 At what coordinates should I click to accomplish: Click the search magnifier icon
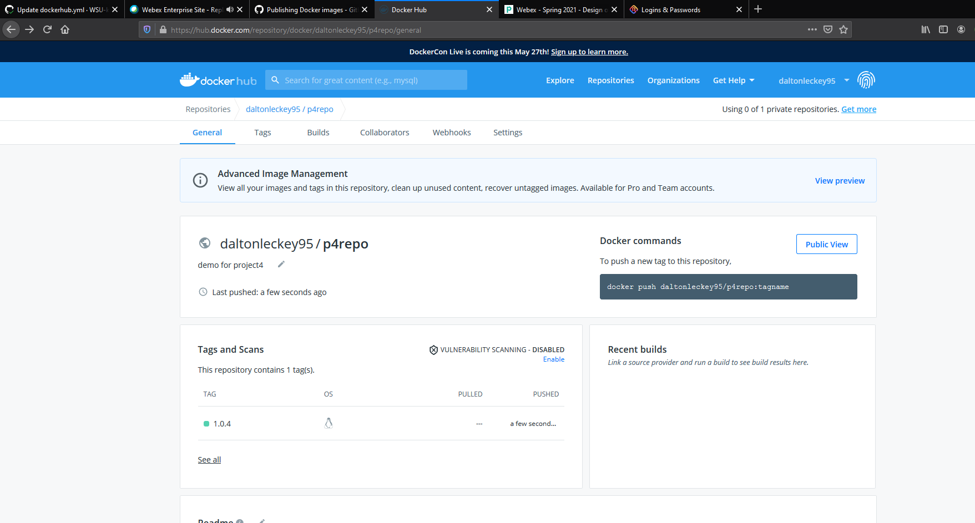275,80
